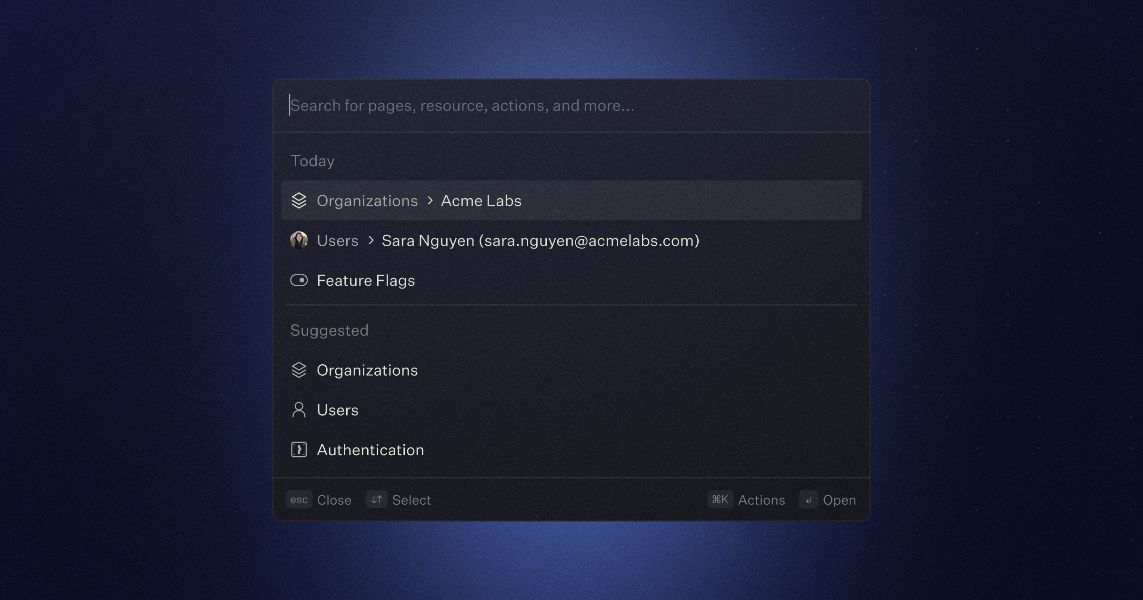Click the ⌘K keyboard shortcut badge
The height and width of the screenshot is (600, 1143).
[x=720, y=500]
